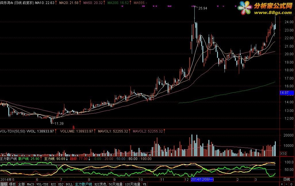Click the MAVOL1: 52255.32 value
The width and height of the screenshot is (295, 186).
pos(113,131)
